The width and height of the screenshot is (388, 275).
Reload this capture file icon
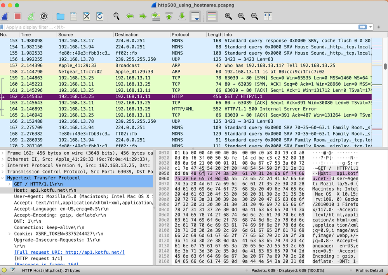pos(100,17)
